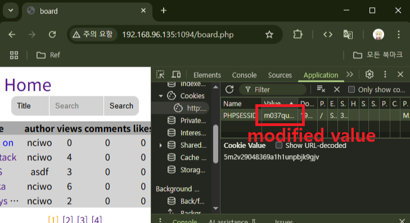Viewport: 410px width, 223px height.
Task: Focus the address bar showing 192.168.96.135:1094/board.php
Action: click(x=178, y=35)
